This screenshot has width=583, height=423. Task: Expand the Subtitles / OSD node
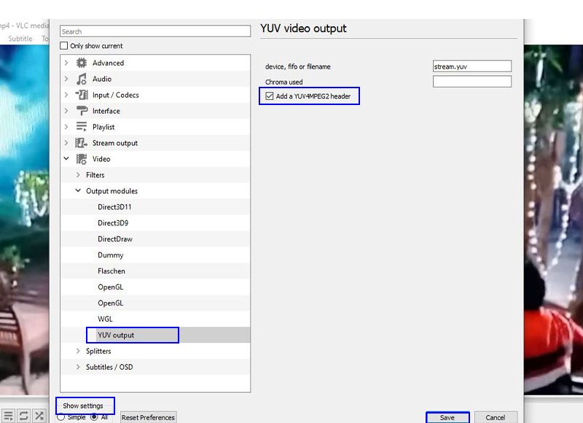79,367
